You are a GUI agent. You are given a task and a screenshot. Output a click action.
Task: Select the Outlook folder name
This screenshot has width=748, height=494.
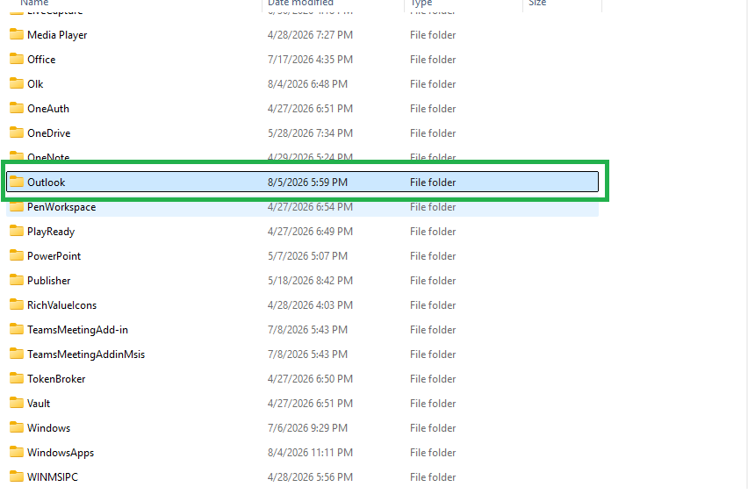coord(47,183)
